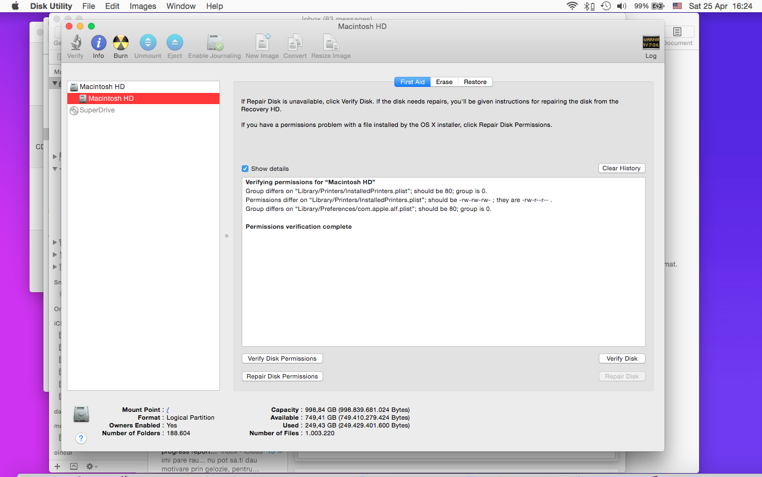Switch to the Restore tab
The height and width of the screenshot is (477, 762).
475,82
